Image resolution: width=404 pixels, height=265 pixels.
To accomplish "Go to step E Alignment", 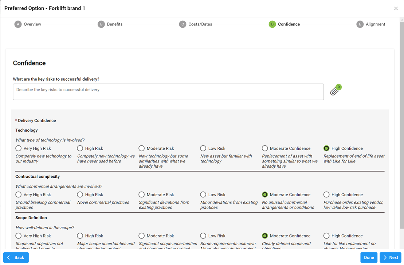I will (x=371, y=24).
